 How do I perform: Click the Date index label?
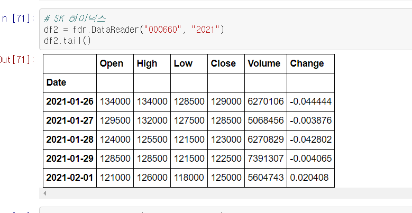[x=56, y=82]
